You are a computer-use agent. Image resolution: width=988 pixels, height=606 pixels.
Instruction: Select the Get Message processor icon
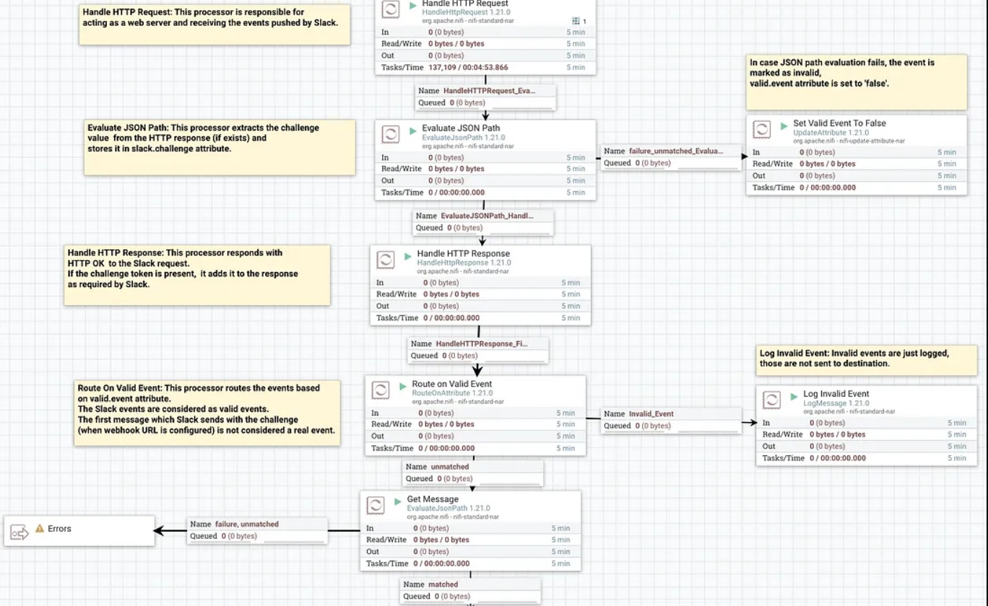pos(375,505)
